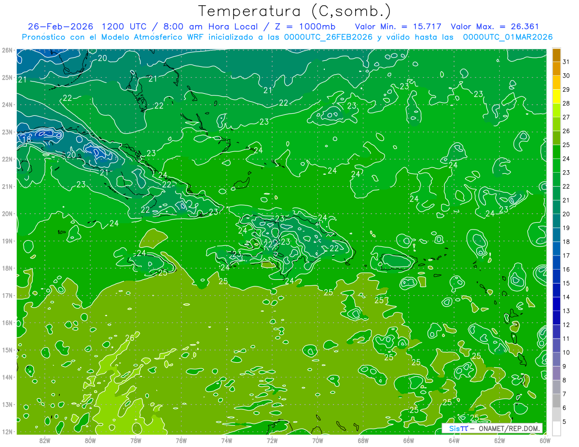Click the 80W longitude axis label
The width and height of the screenshot is (579, 447).
click(90, 440)
